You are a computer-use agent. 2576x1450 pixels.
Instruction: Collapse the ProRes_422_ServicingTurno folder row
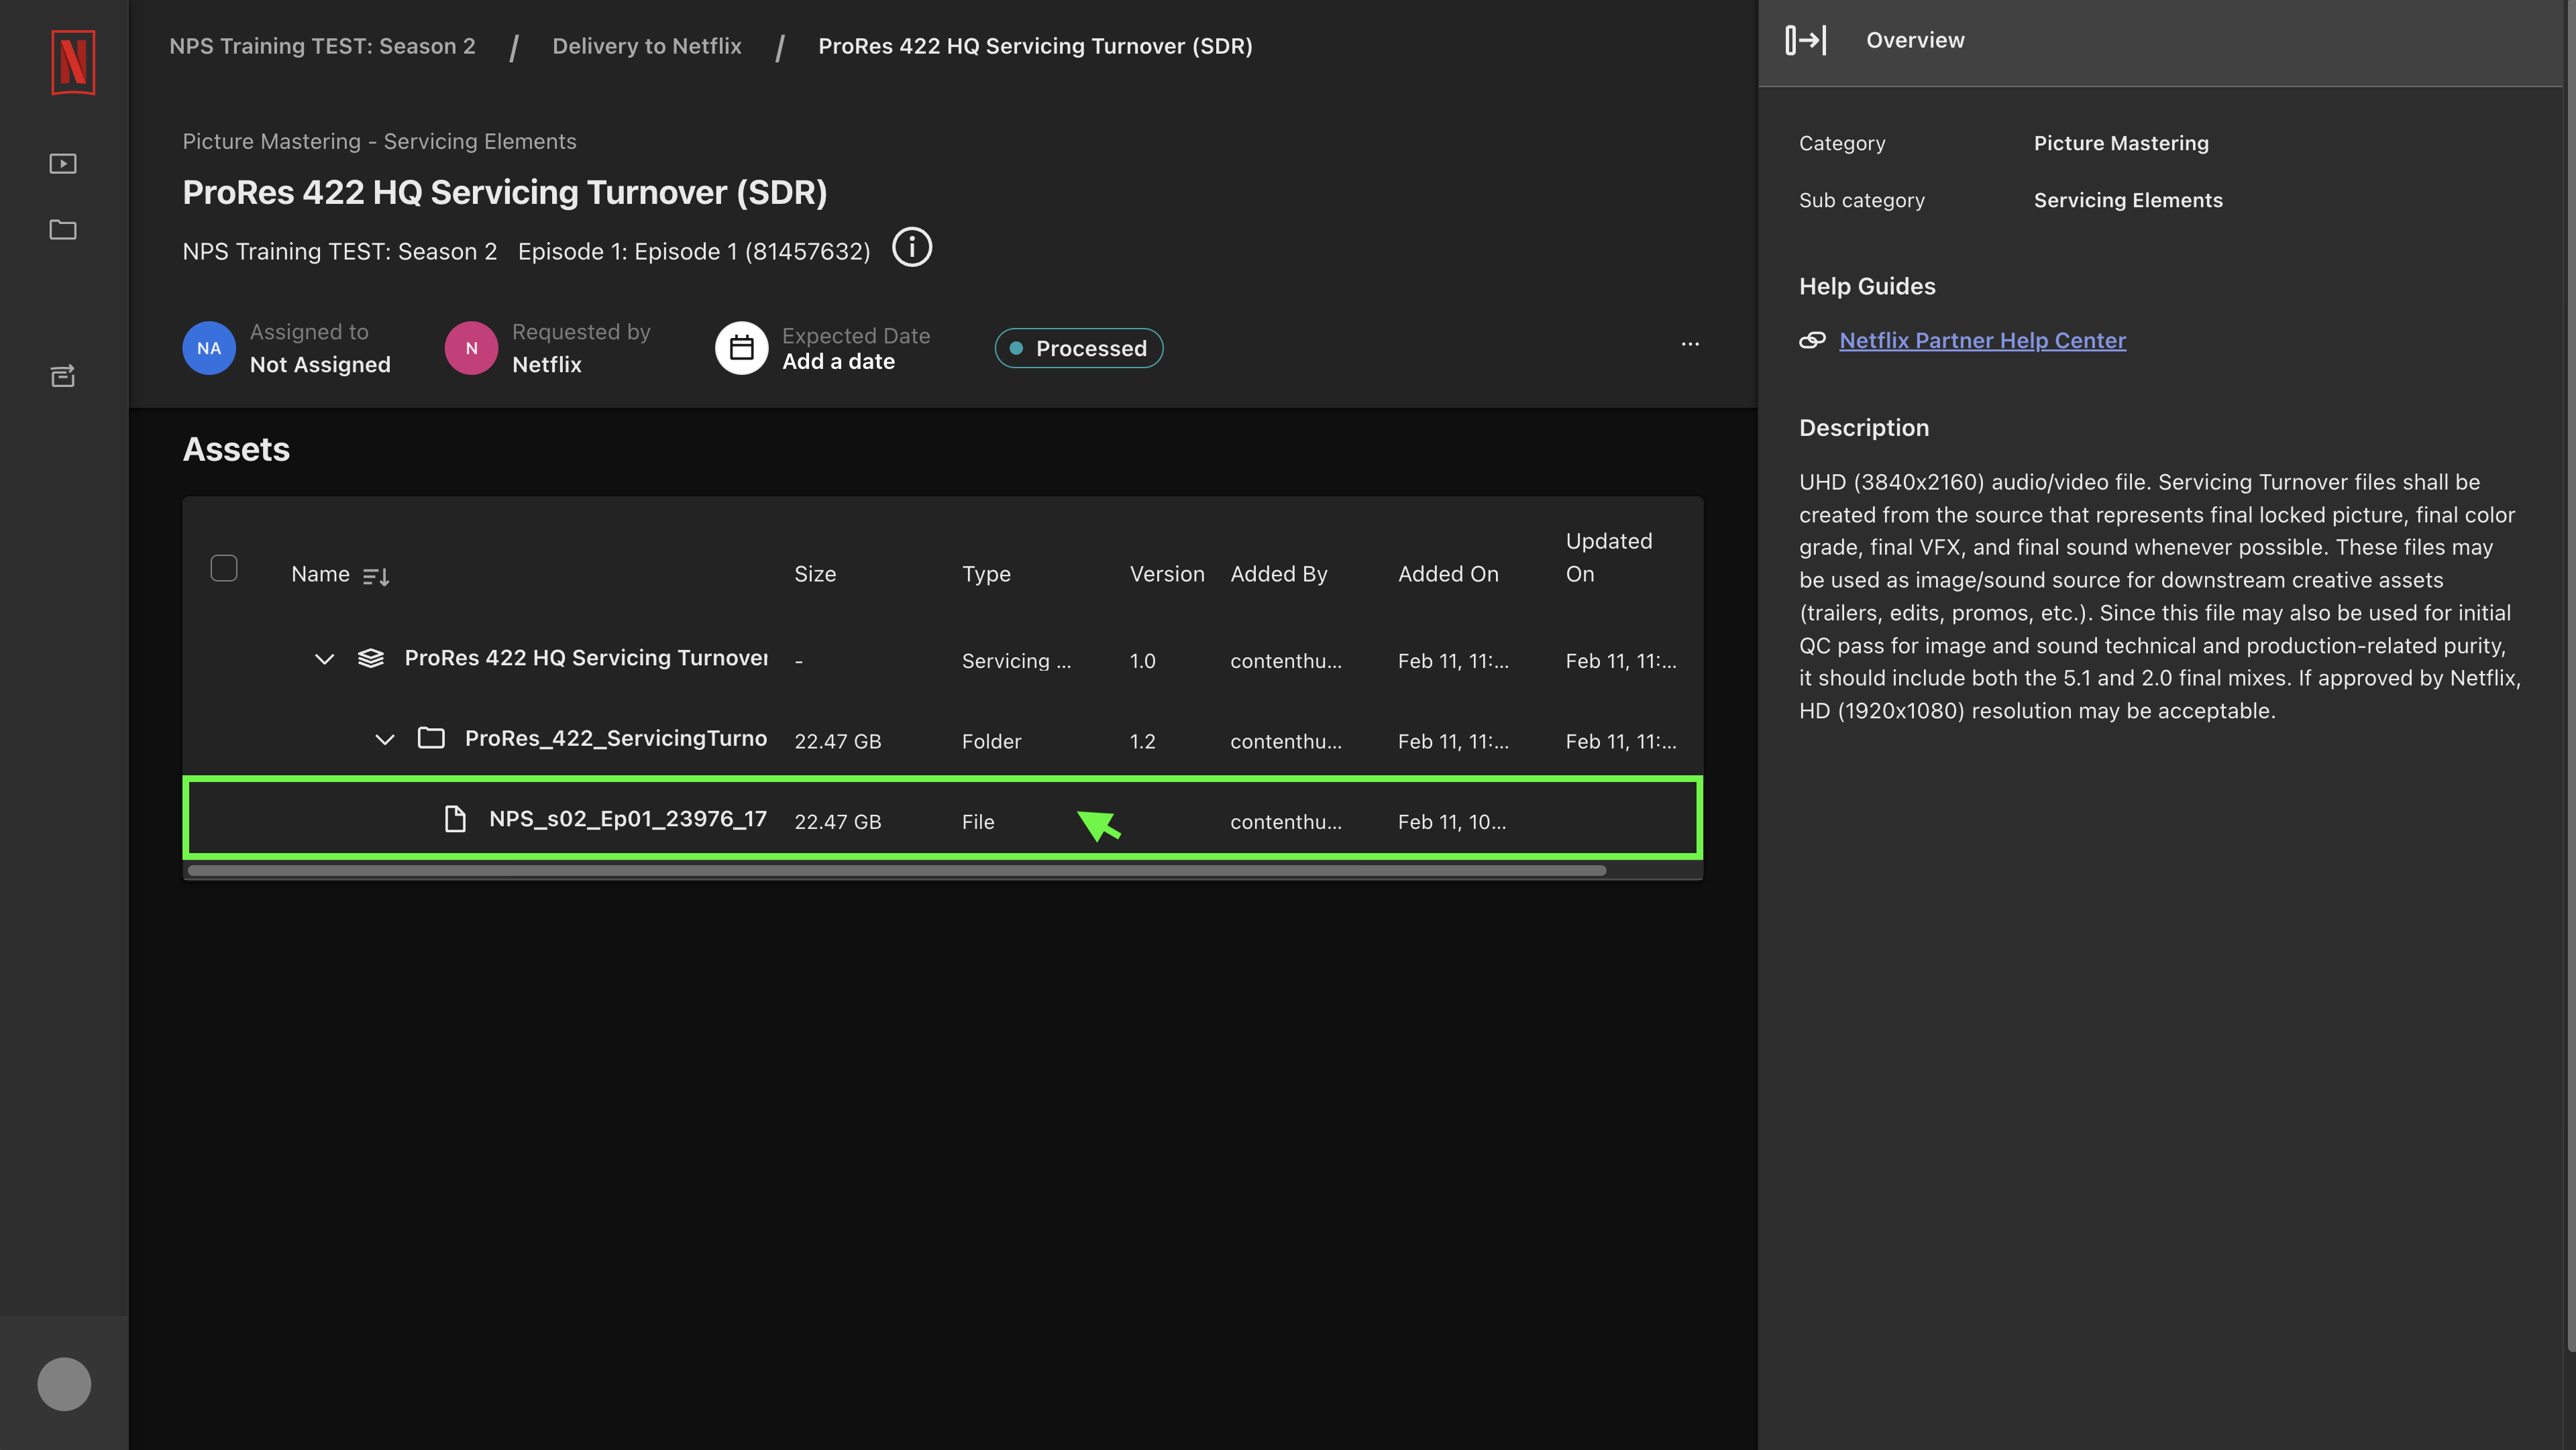385,739
